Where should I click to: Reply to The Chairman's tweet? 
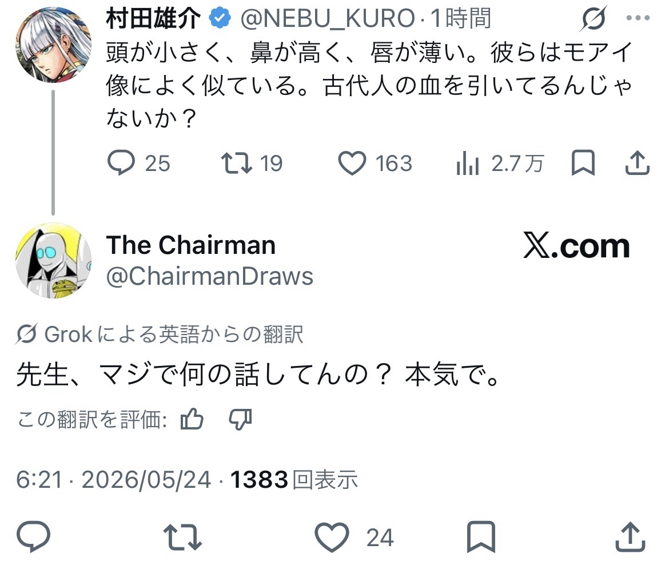[33, 537]
